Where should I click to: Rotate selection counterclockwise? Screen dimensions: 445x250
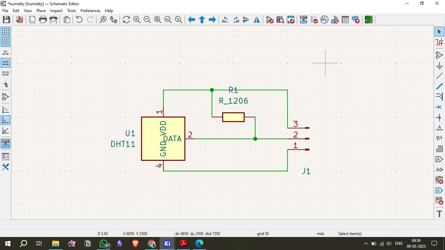[225, 20]
